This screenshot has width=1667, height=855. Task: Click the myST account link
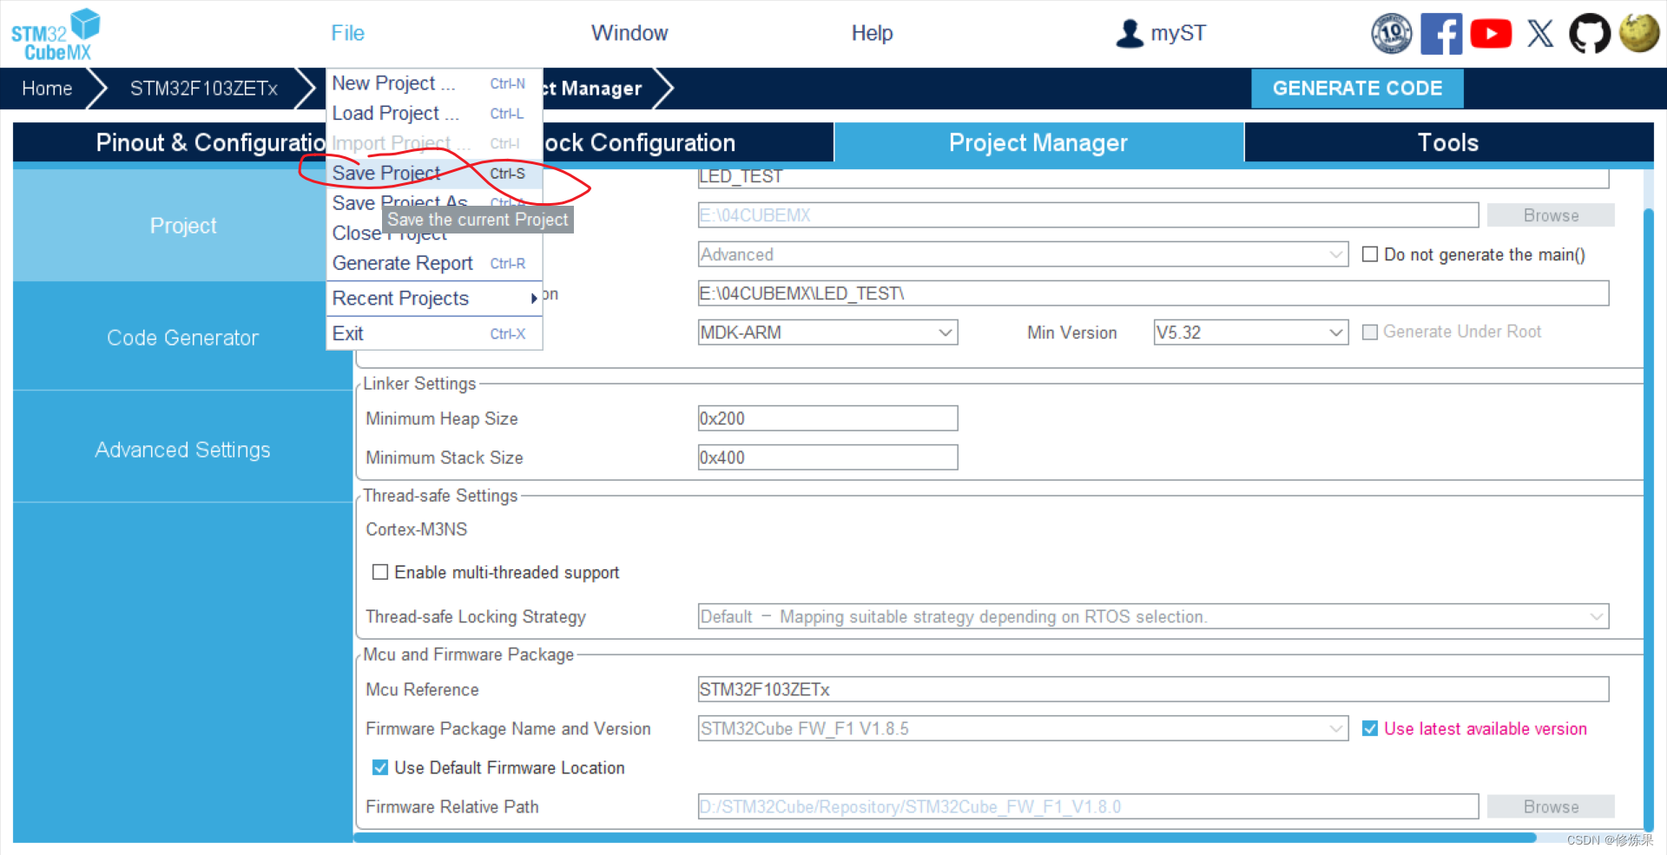point(1178,33)
